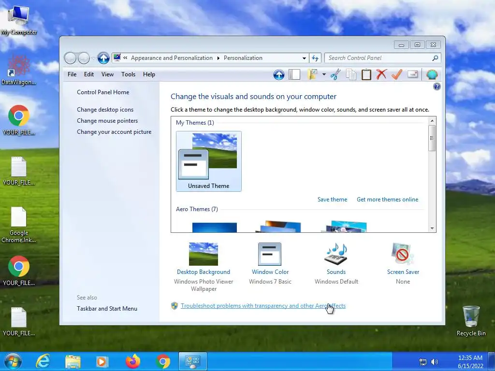
Task: Open Change desktop icons link
Action: (x=105, y=110)
